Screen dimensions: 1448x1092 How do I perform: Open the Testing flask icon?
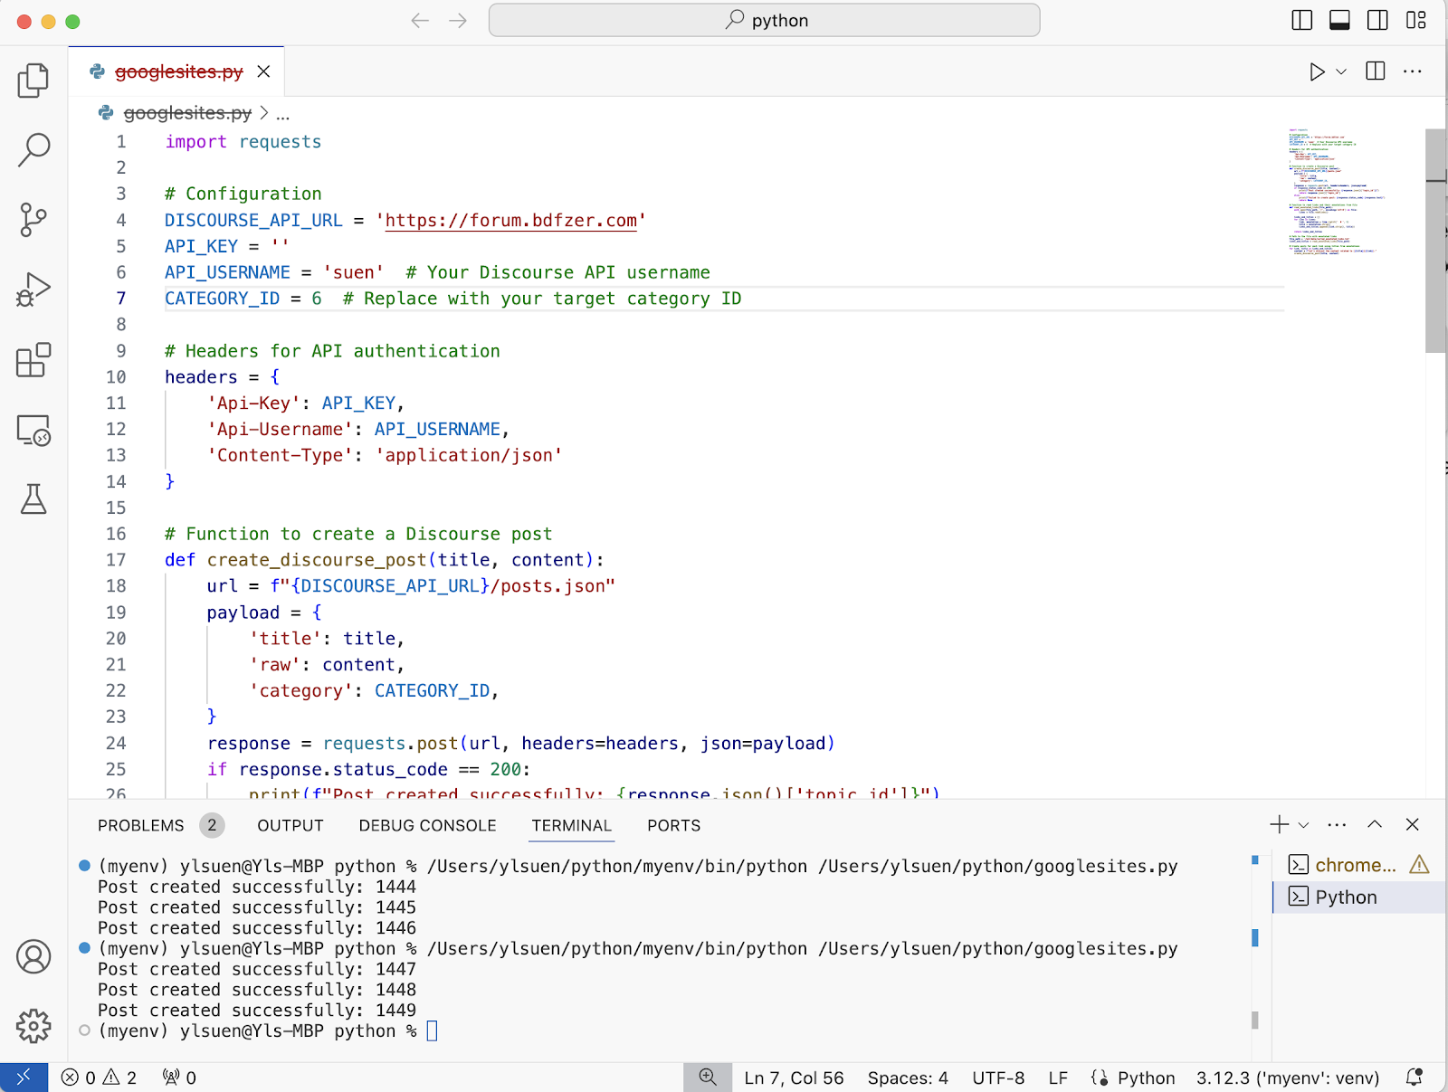(33, 499)
